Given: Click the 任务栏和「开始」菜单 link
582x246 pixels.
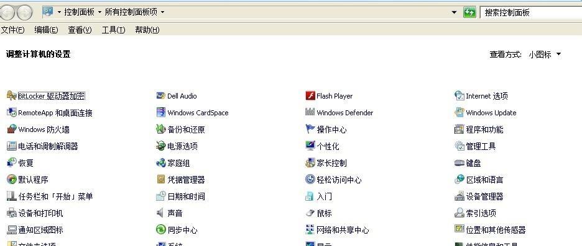Looking at the screenshot, I should [55, 196].
